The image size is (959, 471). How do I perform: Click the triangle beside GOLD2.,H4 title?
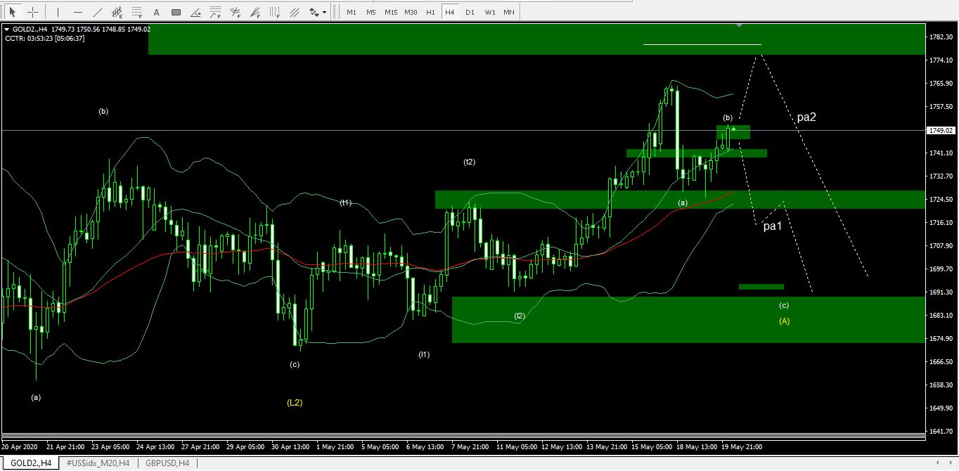pyautogui.click(x=6, y=29)
